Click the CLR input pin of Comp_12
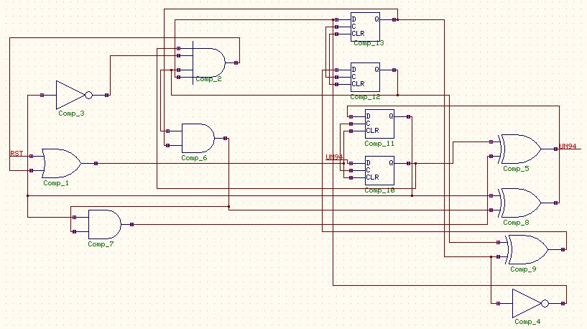Viewport: 587px width, 329px height. (x=336, y=84)
